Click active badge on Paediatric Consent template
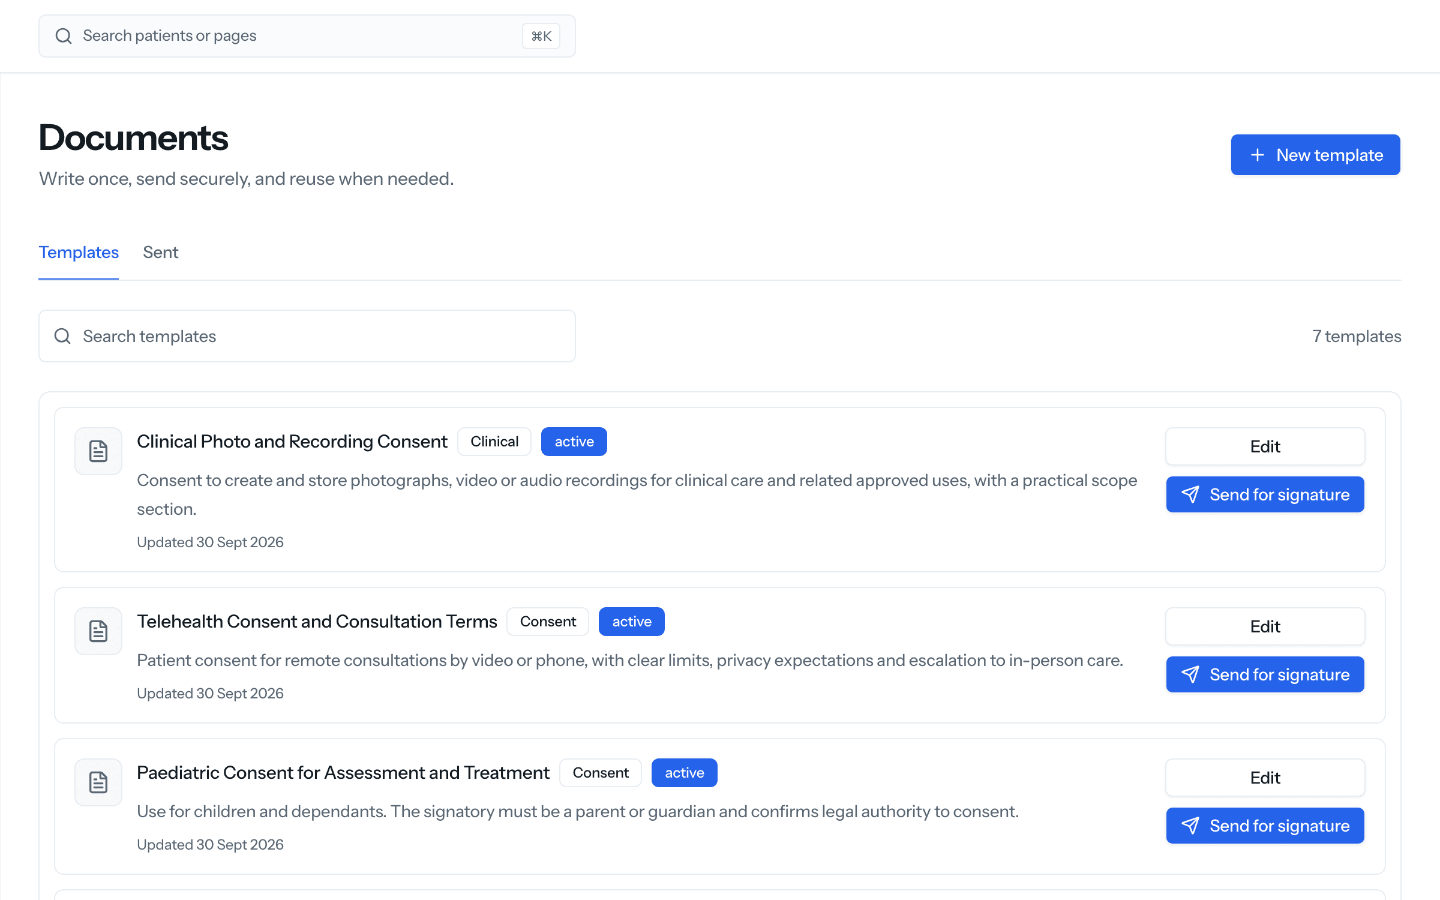1440x900 pixels. (x=685, y=773)
